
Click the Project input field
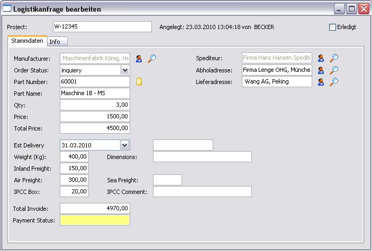tap(102, 27)
